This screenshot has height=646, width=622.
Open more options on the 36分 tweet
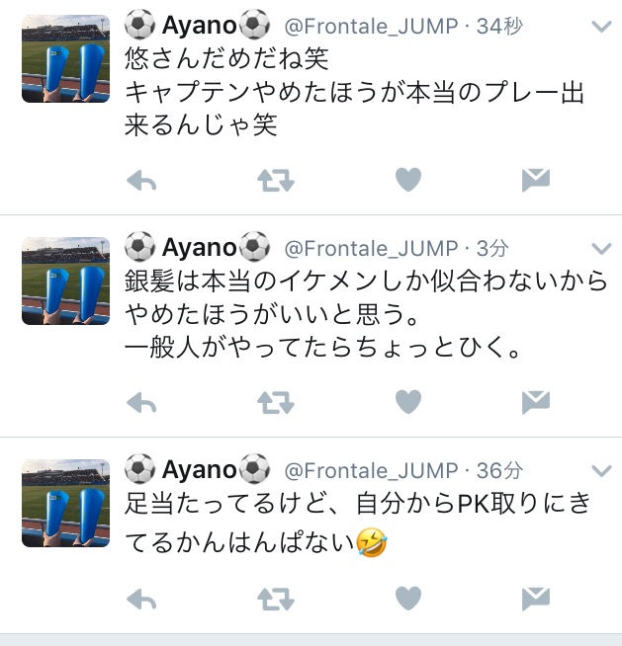point(601,470)
